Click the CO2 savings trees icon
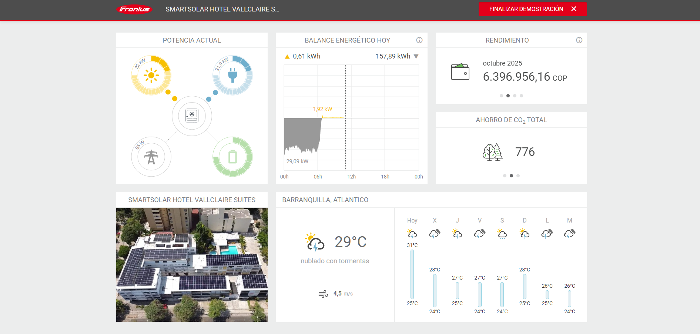The width and height of the screenshot is (700, 334). point(492,152)
